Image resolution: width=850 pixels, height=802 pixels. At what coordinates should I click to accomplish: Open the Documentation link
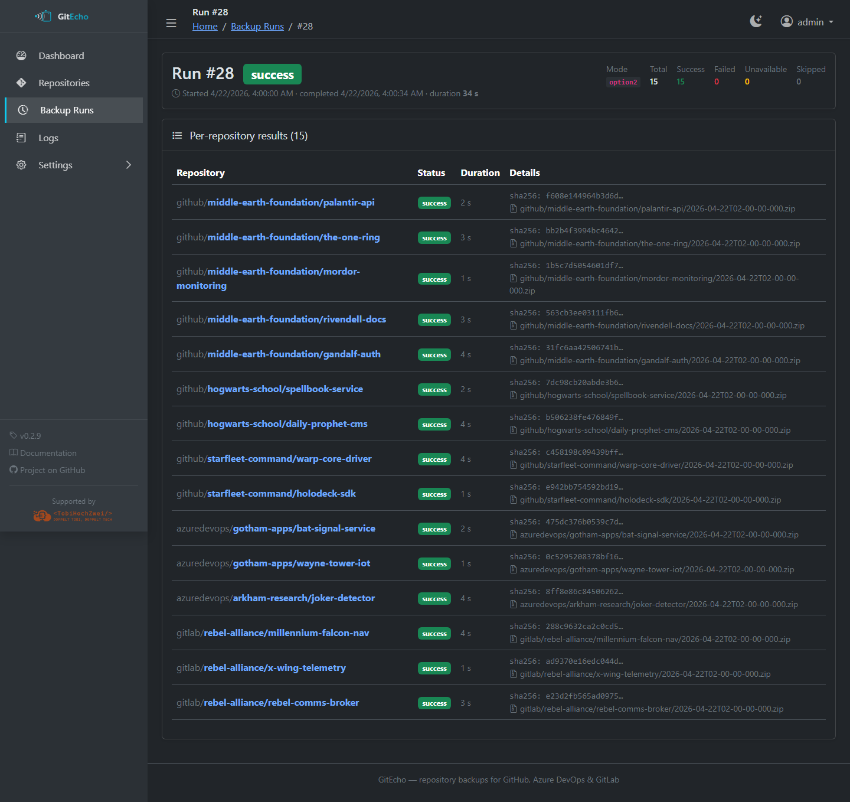click(x=48, y=453)
